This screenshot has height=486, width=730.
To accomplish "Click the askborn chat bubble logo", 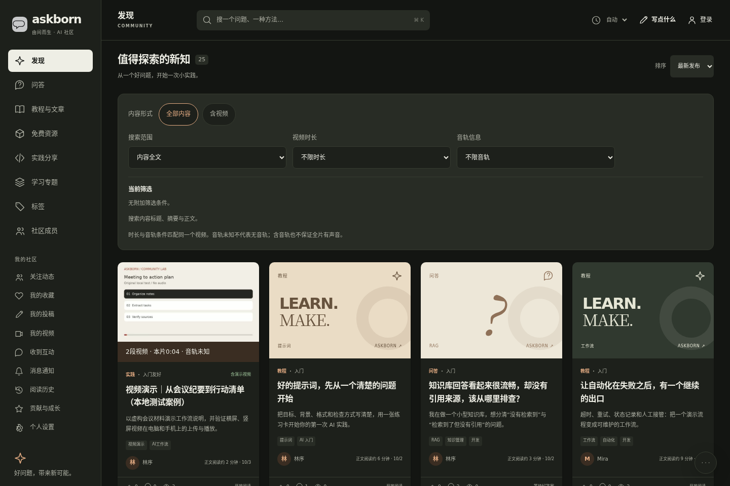I will click(20, 24).
